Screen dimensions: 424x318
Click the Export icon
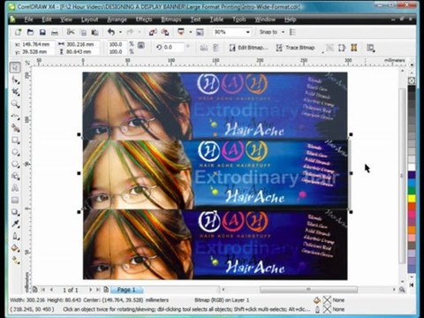pos(165,32)
